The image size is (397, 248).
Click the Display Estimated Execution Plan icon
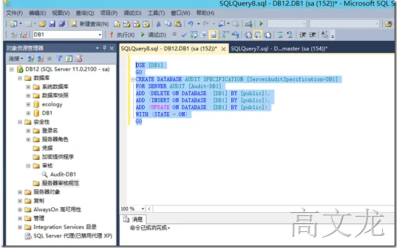[194, 35]
